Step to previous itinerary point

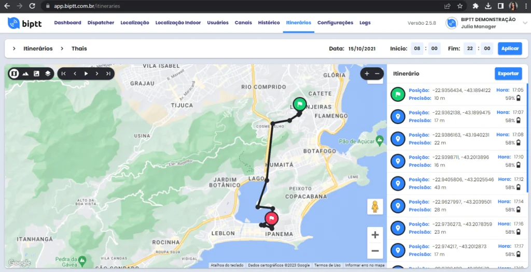75,73
